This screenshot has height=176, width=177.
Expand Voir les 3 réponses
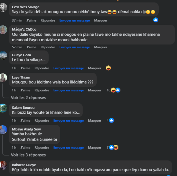pos(28,155)
